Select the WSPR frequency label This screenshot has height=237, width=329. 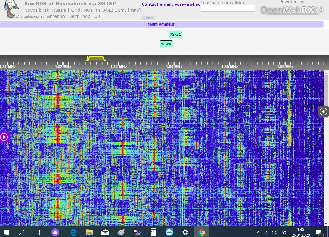[166, 44]
